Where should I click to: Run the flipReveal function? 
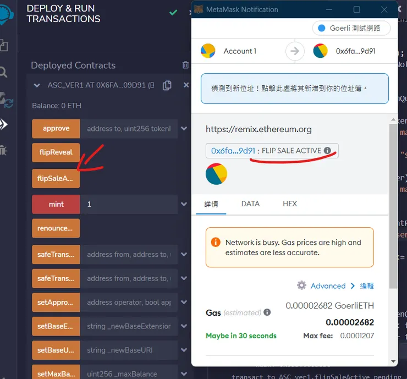coord(56,152)
